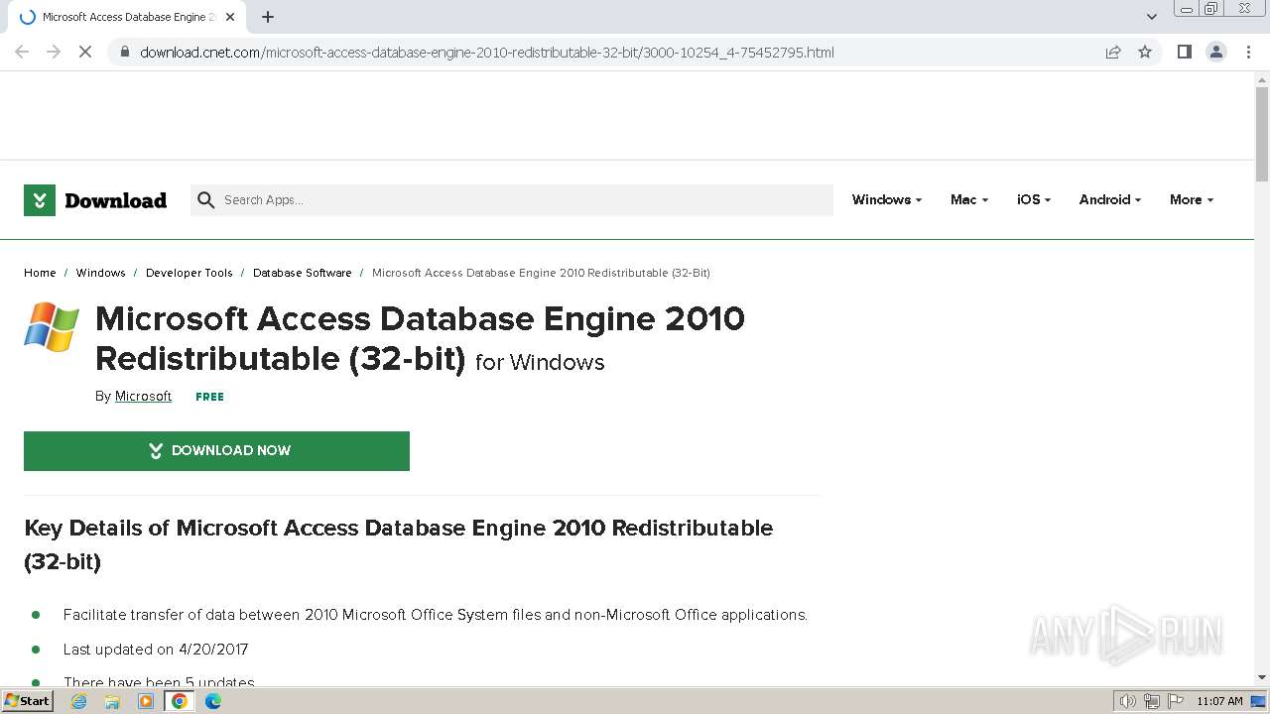Click the green Download logo icon
The height and width of the screenshot is (714, 1270).
40,200
